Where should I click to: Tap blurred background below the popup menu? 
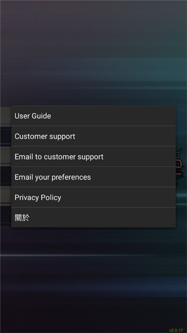coord(93,276)
